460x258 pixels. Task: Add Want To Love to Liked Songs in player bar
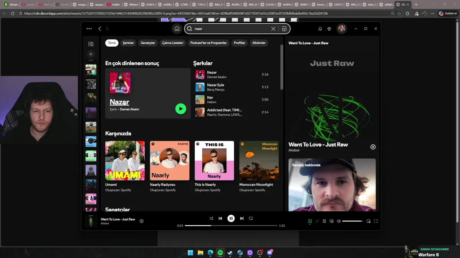[142, 221]
